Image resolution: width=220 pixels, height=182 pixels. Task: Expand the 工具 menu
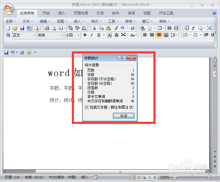pos(113,21)
